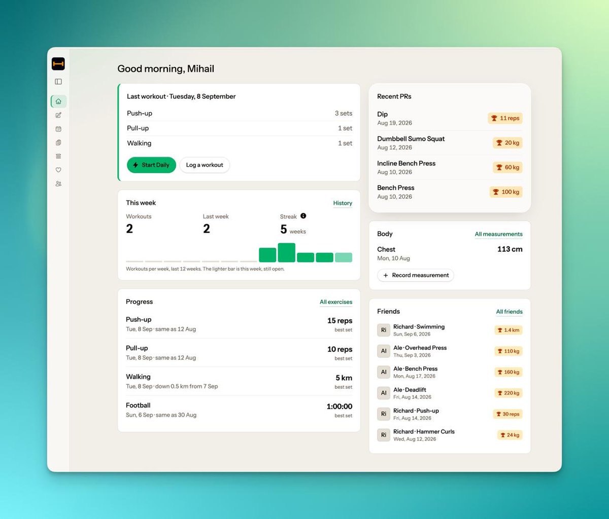Open All friends link
Viewport: 609px width, 519px height.
[510, 312]
